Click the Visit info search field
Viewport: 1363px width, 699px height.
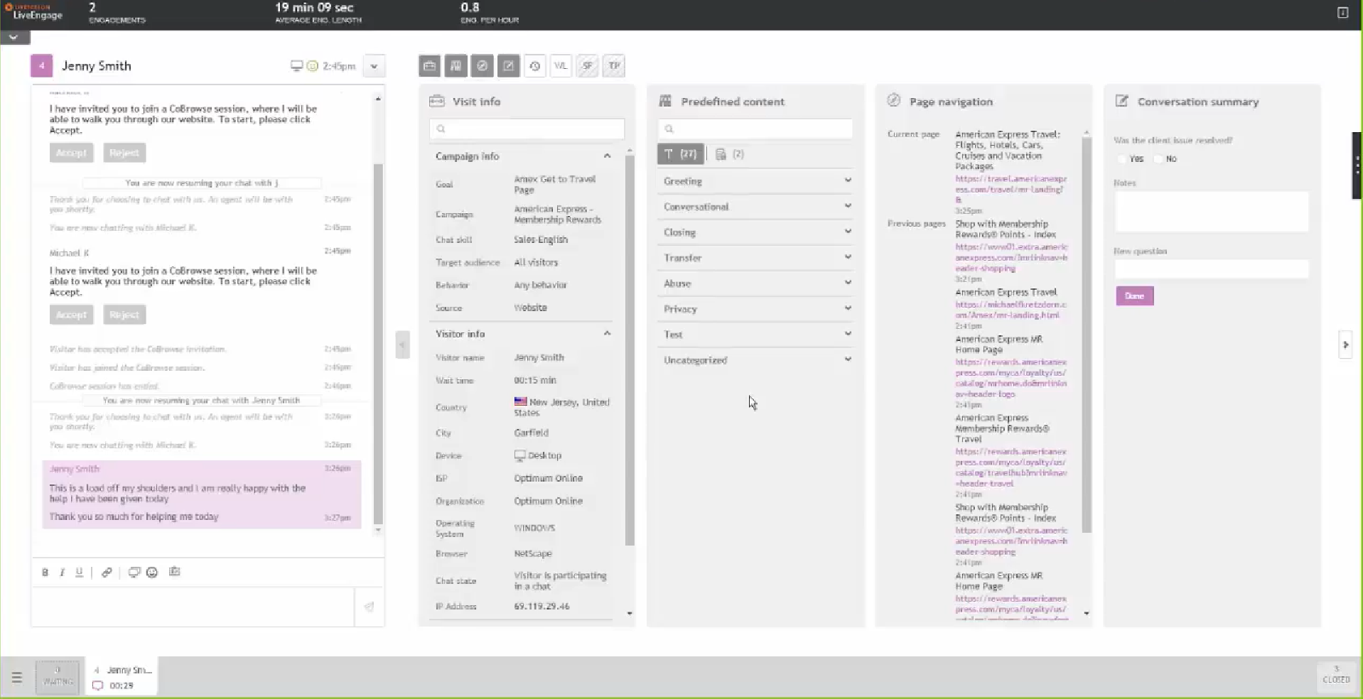(x=527, y=129)
